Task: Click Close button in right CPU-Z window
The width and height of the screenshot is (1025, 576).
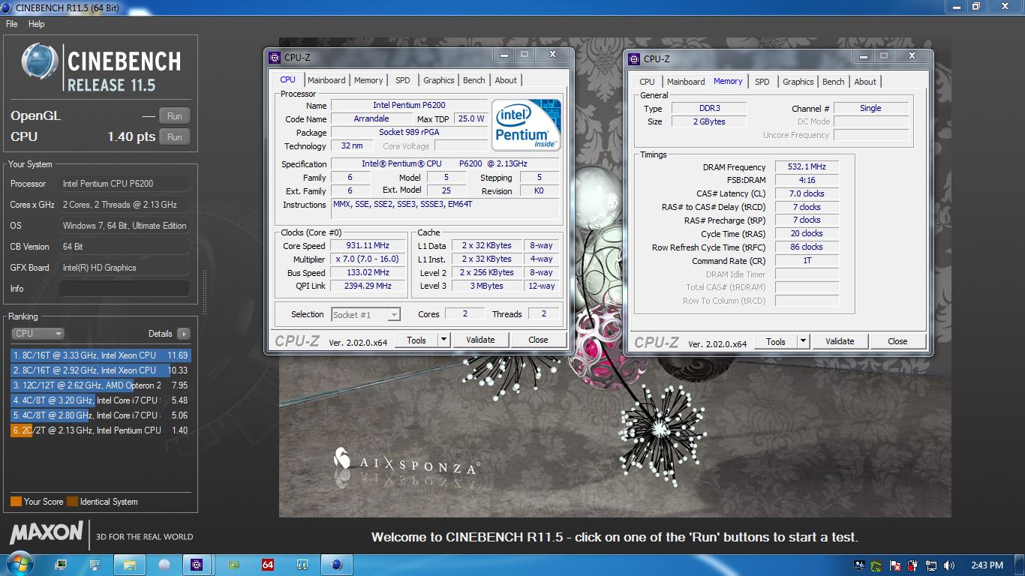Action: coord(897,341)
